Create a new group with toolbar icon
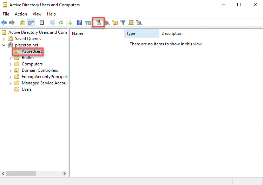The height and width of the screenshot is (185, 263). (107, 23)
